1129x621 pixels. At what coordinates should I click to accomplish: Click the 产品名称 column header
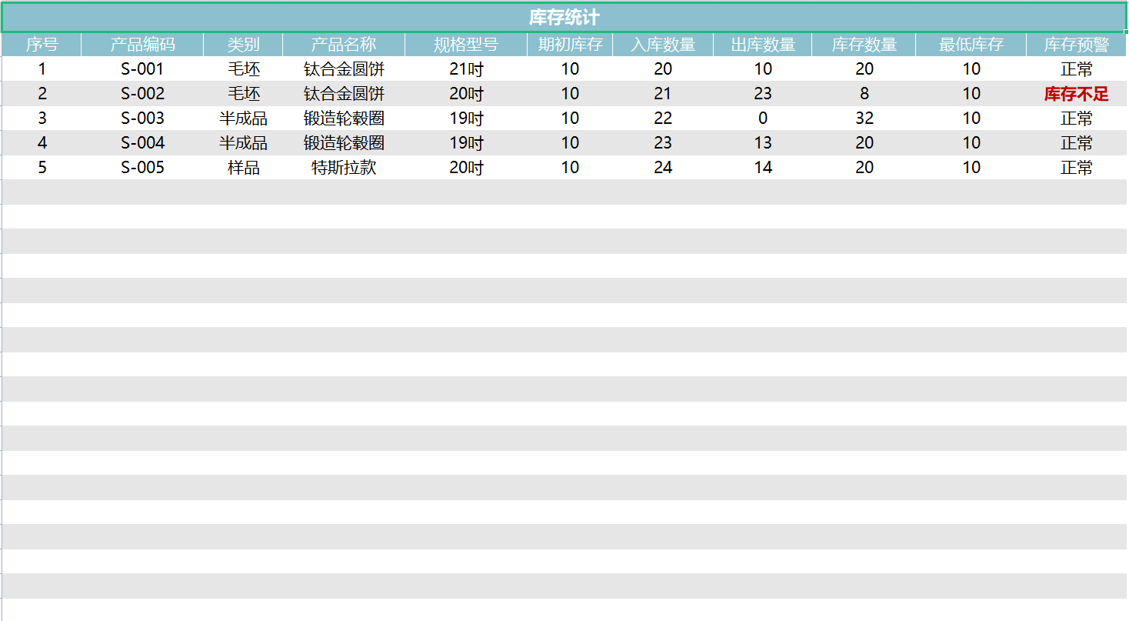(x=344, y=45)
